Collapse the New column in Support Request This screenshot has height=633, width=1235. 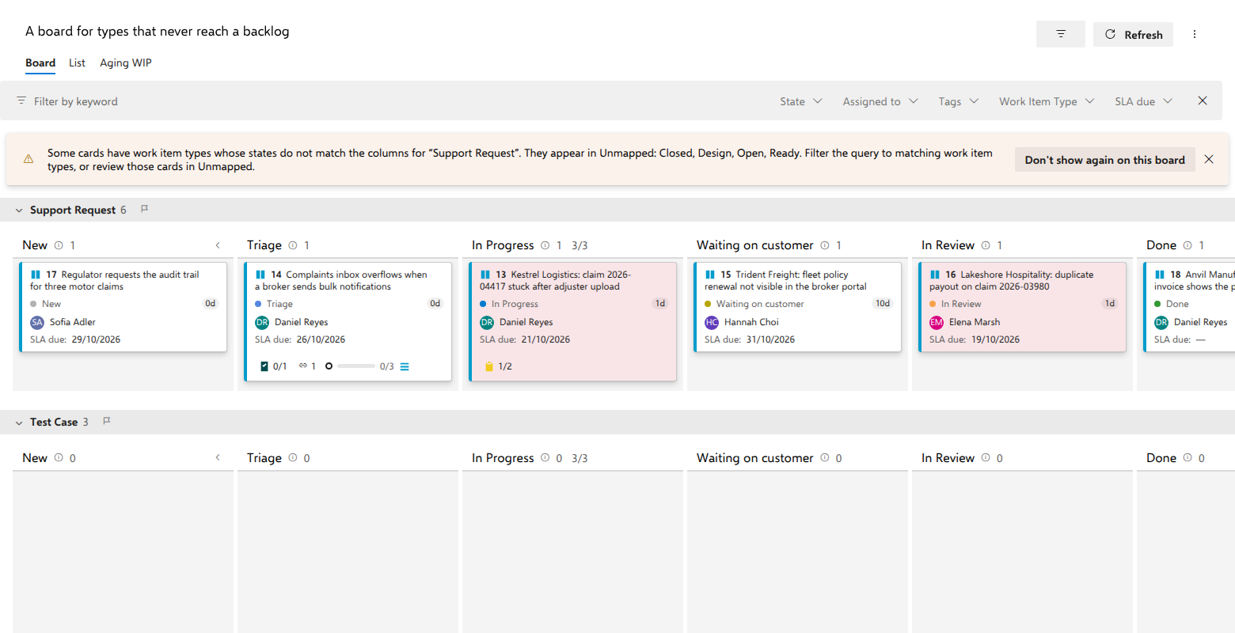coord(218,245)
